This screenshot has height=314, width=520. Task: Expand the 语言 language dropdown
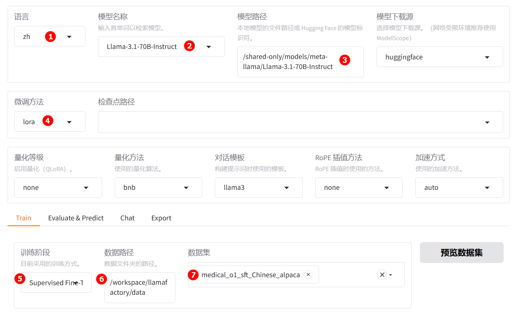(69, 37)
